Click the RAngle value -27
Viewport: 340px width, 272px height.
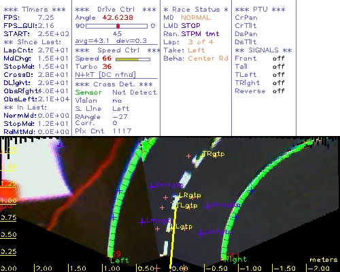coord(120,117)
